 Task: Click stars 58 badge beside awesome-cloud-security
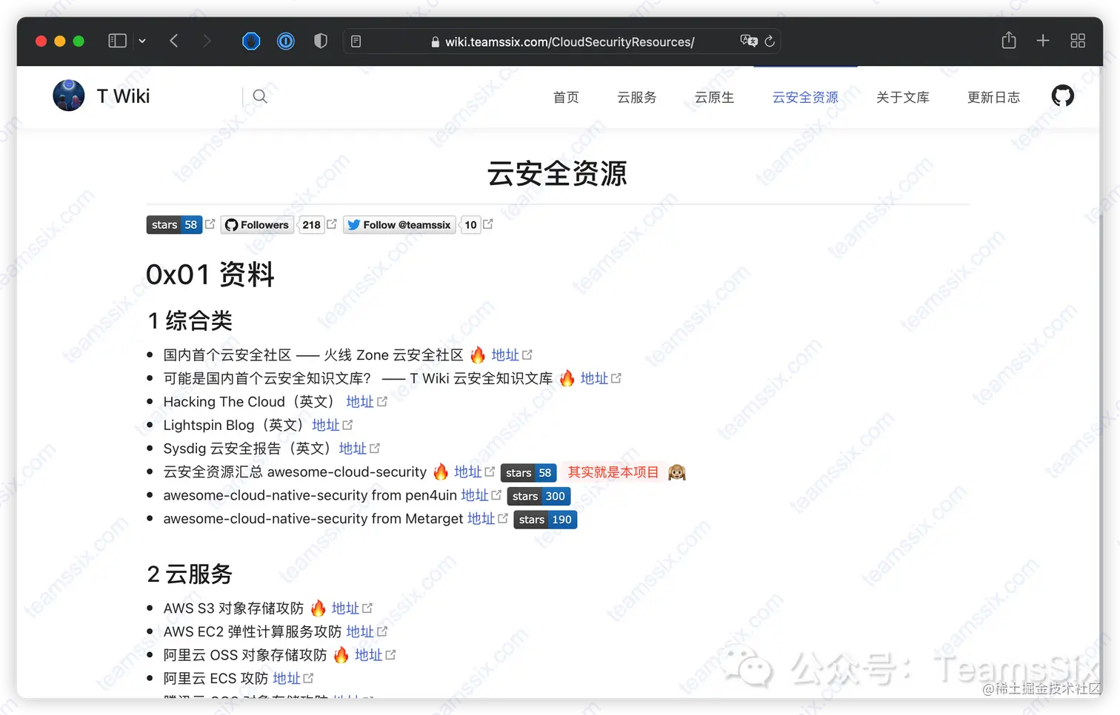click(528, 472)
